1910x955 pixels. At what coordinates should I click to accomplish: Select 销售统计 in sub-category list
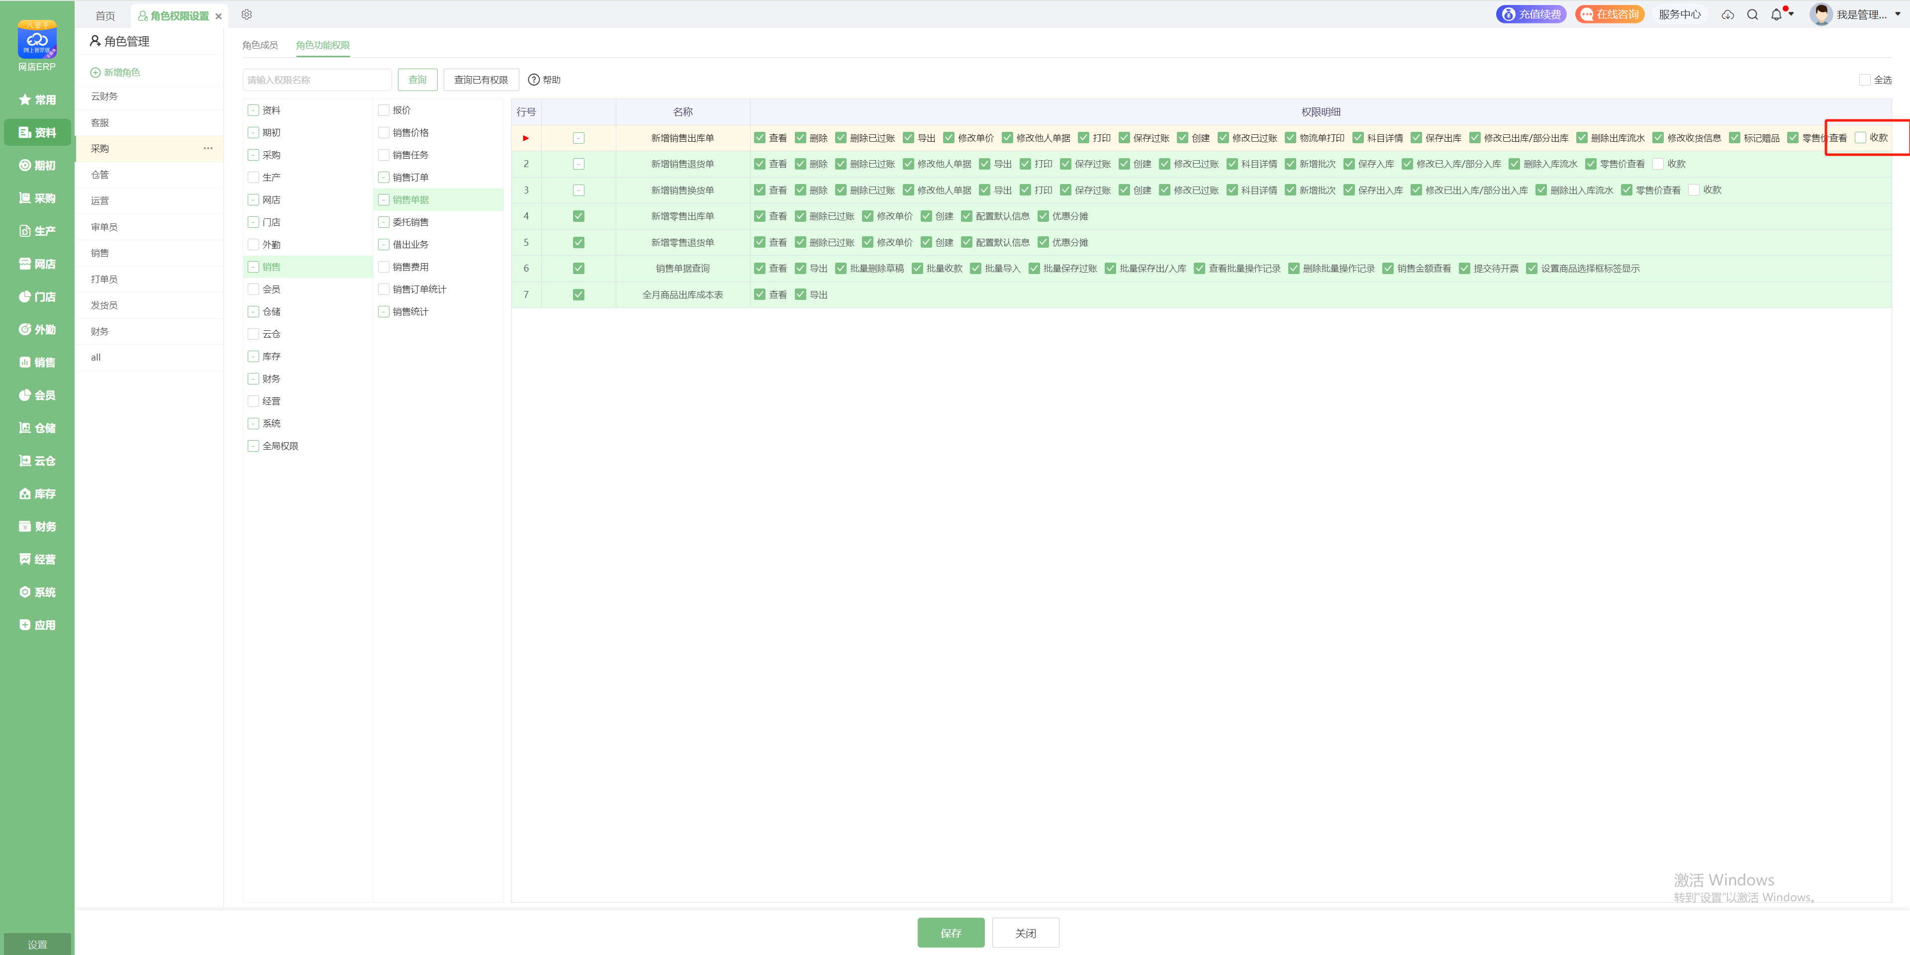411,311
